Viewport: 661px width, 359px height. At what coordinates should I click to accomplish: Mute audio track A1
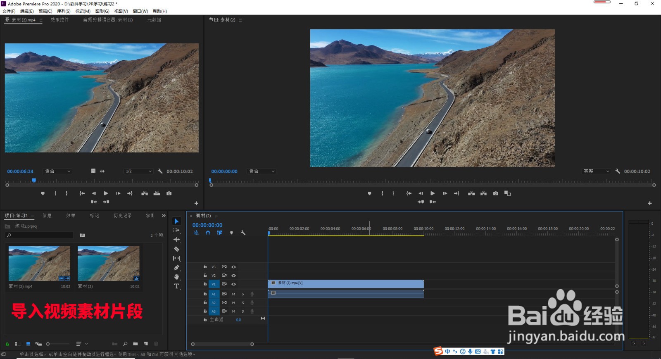click(233, 294)
